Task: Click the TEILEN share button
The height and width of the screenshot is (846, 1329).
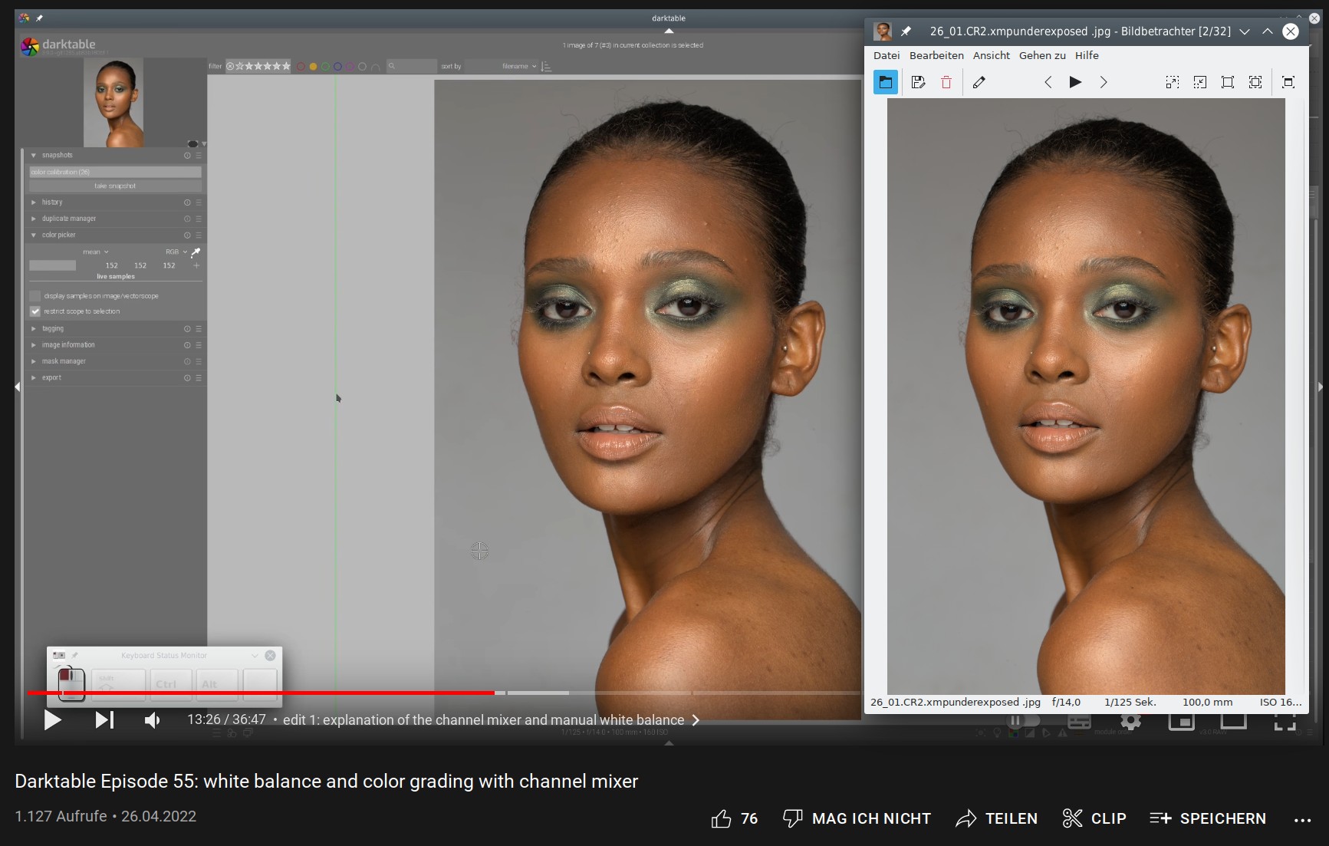Action: tap(996, 818)
